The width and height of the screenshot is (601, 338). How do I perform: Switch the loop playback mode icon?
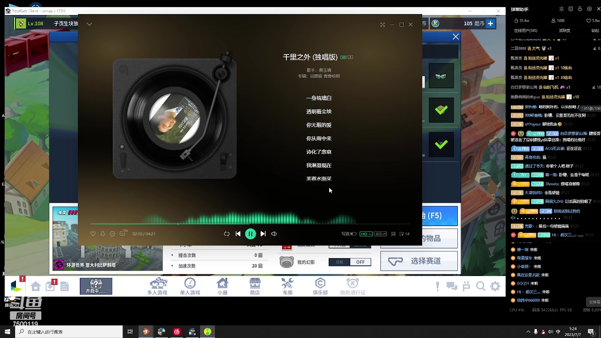pyautogui.click(x=227, y=234)
